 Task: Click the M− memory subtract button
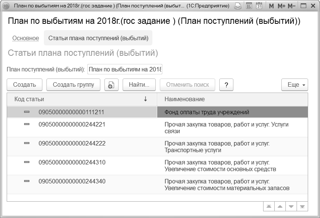tap(292, 6)
